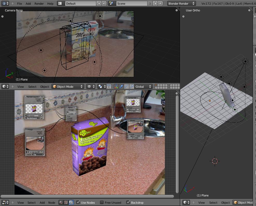Open the Select menu in the camera viewport header
Viewport: 256px width, 206px height.
(x=32, y=86)
